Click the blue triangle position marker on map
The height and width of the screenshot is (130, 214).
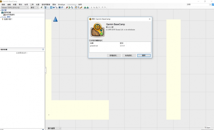55,19
